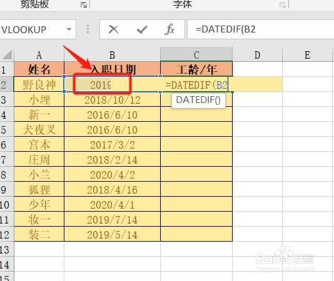Click formula bar with =DATEDIF(B2
Viewport: 334px width, 281px height.
260,29
